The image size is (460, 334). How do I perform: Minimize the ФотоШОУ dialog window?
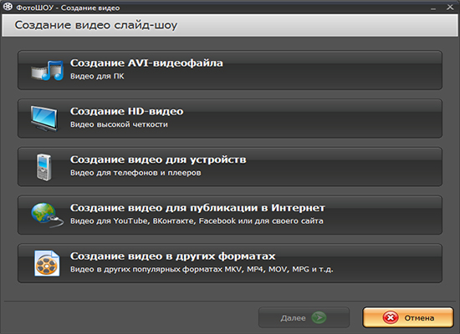point(433,8)
